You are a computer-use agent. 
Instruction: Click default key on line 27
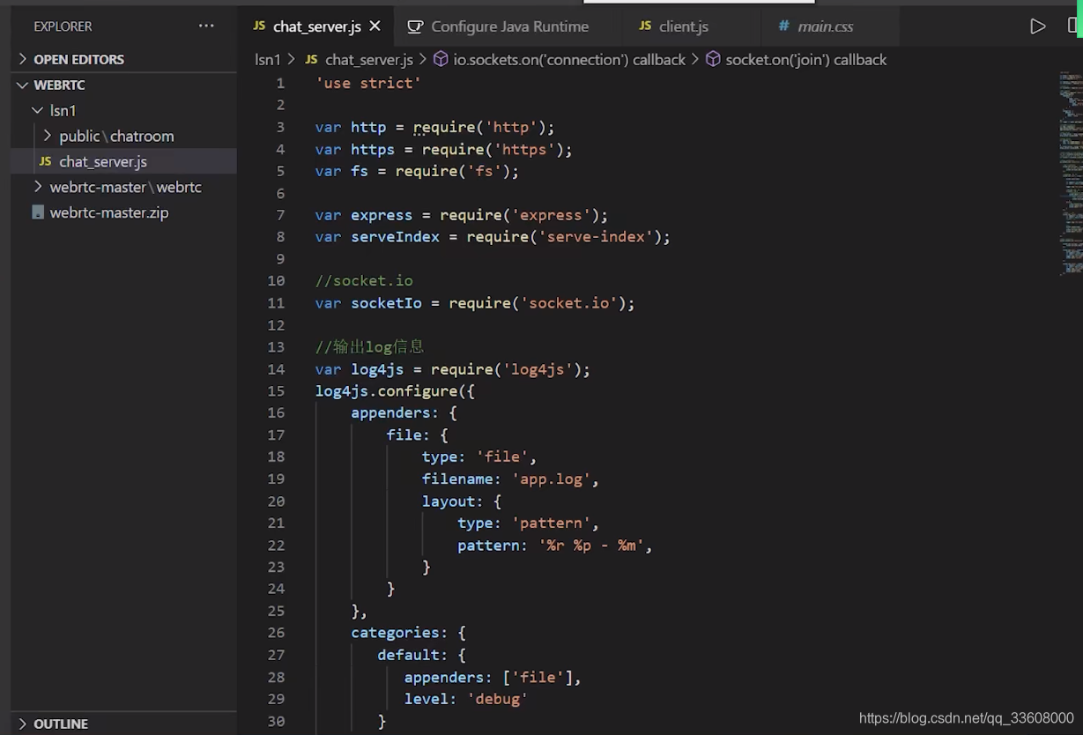click(408, 655)
